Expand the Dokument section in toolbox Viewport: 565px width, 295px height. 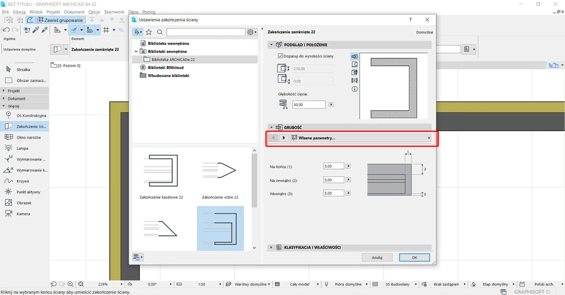pyautogui.click(x=25, y=98)
